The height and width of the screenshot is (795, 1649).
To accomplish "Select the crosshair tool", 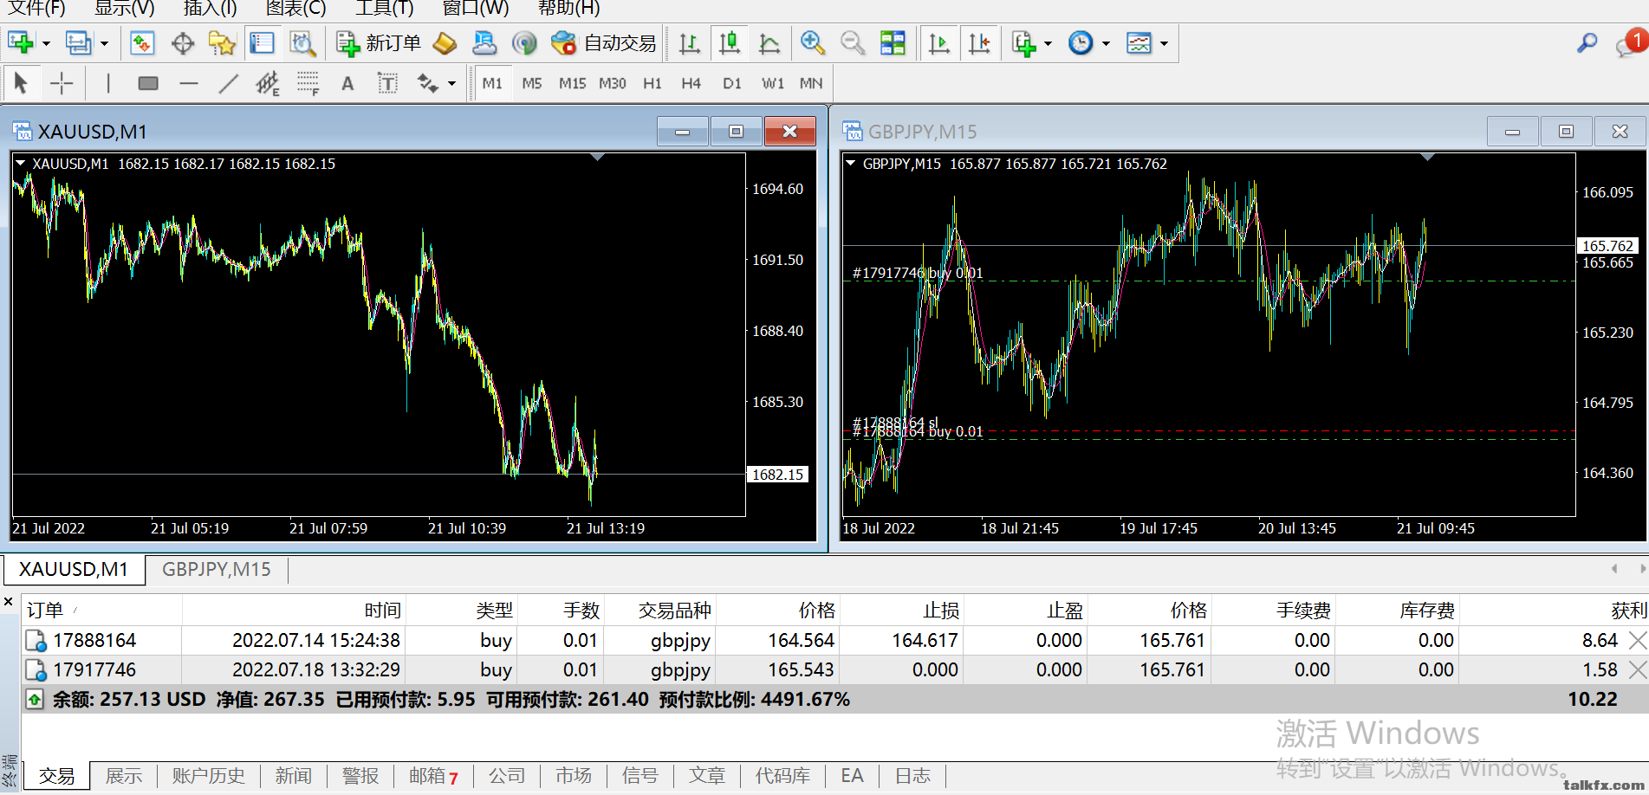I will point(62,83).
